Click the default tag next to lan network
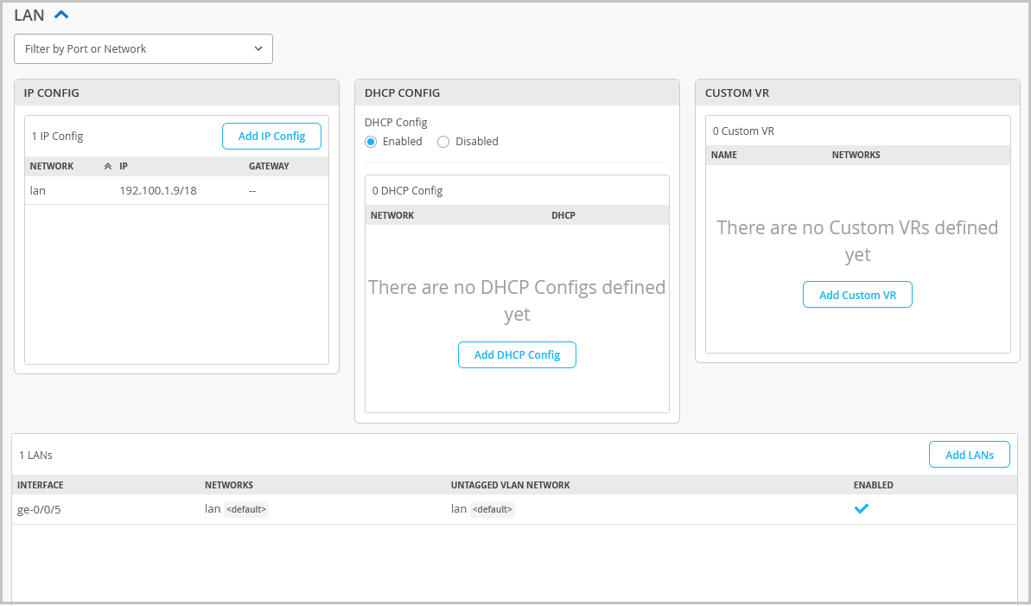1031x606 pixels. (246, 509)
